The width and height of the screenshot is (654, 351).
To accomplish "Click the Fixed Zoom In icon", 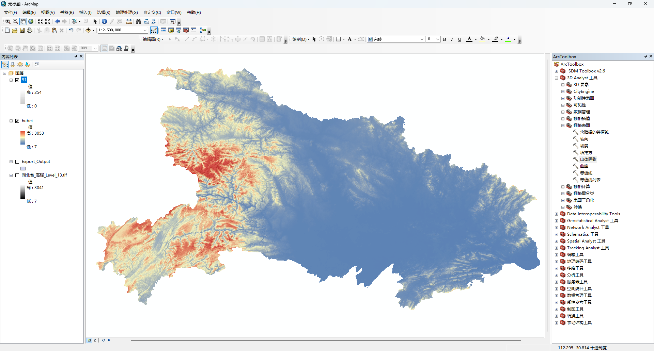I will [40, 21].
